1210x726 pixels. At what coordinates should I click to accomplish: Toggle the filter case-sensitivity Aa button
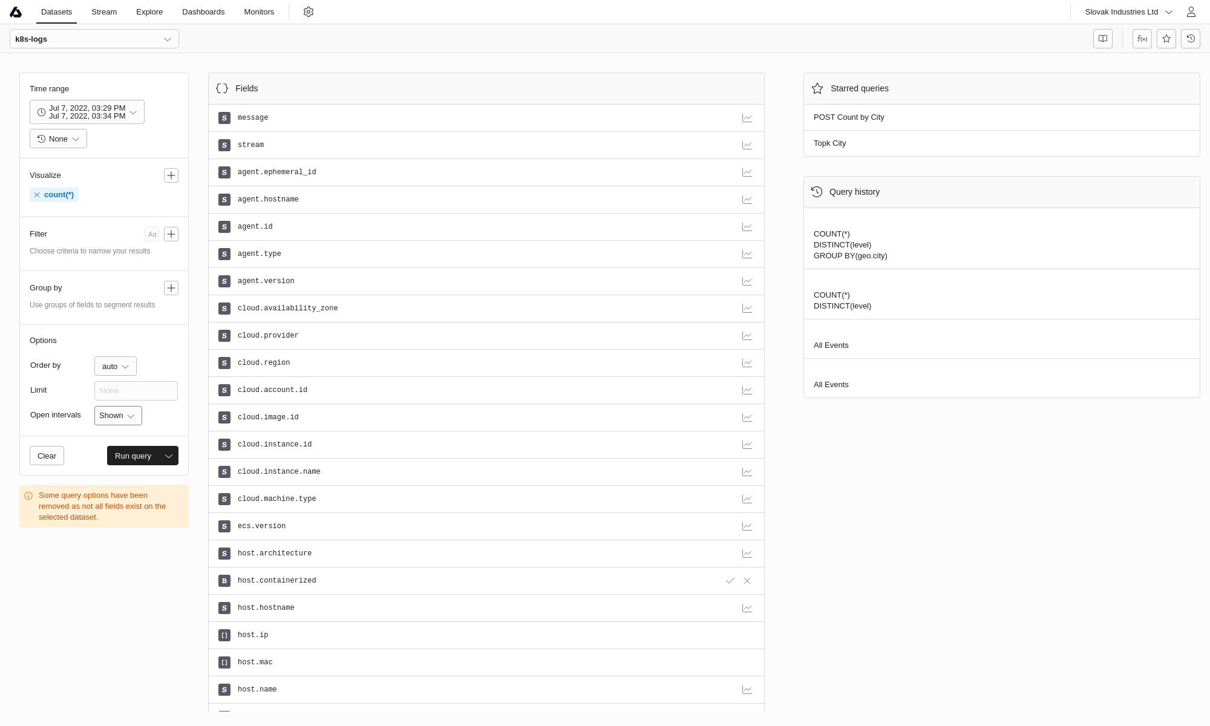(x=152, y=234)
